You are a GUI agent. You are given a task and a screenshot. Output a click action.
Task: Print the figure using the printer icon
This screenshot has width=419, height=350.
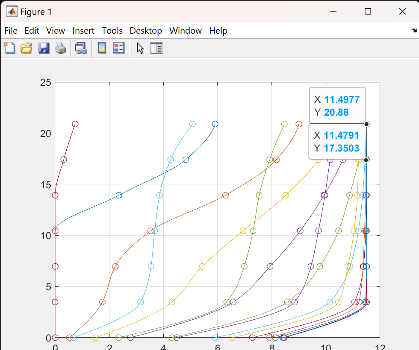tap(61, 48)
